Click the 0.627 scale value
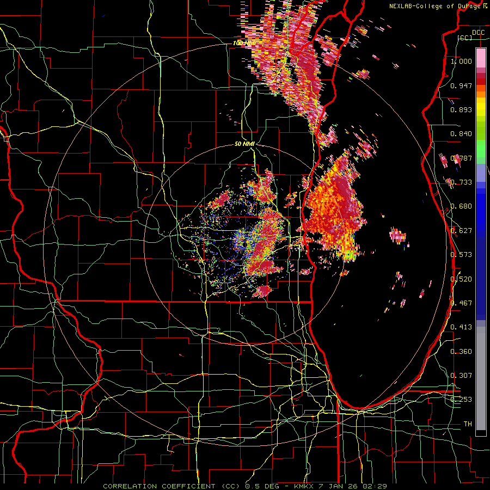Image resolution: width=490 pixels, height=490 pixels. [x=461, y=231]
